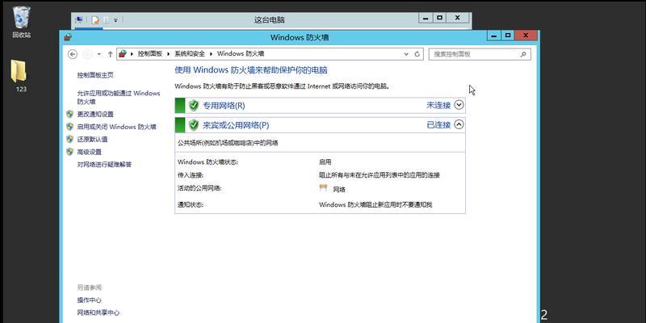646x323 pixels.
Task: Collapse the 来宾或公用网络 section chevron
Action: tap(459, 124)
